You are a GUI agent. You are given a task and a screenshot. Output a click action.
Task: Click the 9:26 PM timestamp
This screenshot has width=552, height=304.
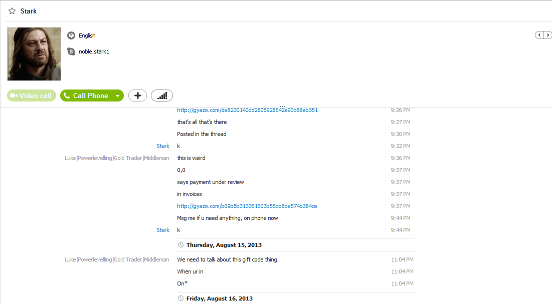pos(400,110)
